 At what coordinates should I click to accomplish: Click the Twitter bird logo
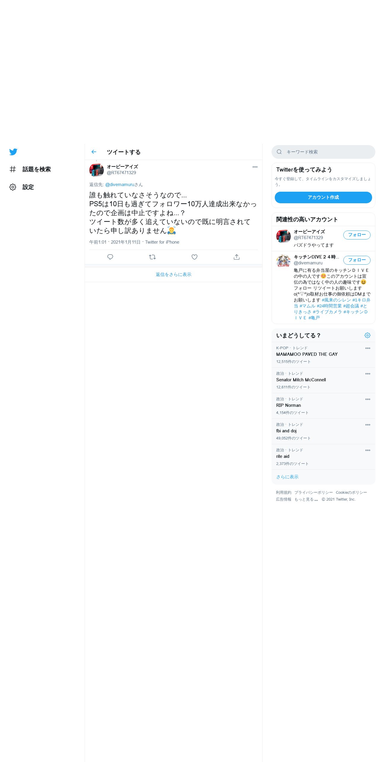coord(13,152)
